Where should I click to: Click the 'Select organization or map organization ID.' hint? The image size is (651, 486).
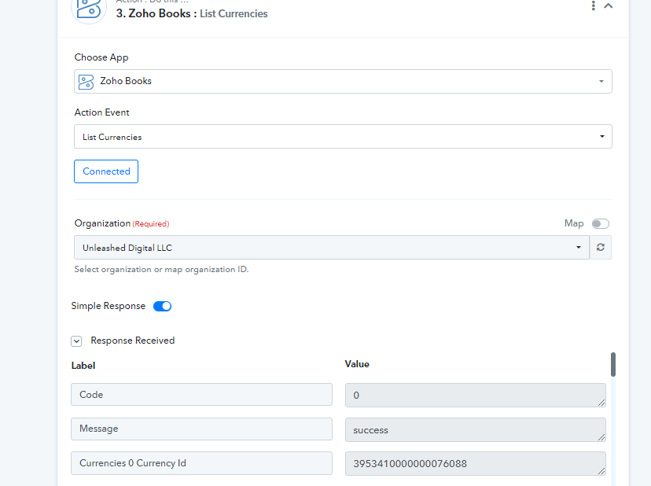click(x=161, y=270)
